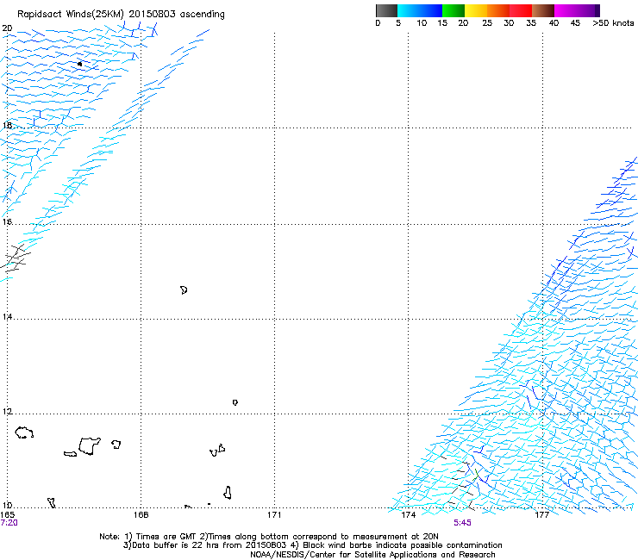Image resolution: width=638 pixels, height=560 pixels.
Task: Click the green 15-20 knots legend segment
Action: pyautogui.click(x=453, y=10)
